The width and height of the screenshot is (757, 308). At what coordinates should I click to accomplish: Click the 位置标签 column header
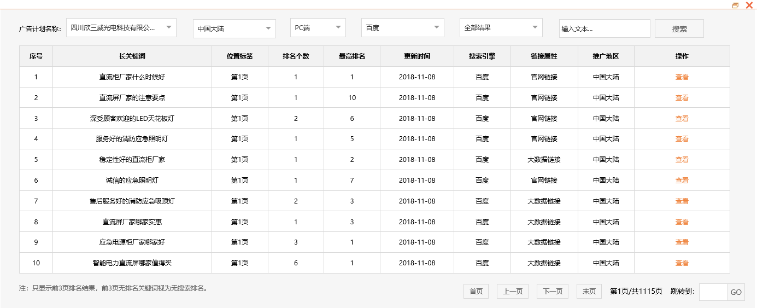coord(240,56)
